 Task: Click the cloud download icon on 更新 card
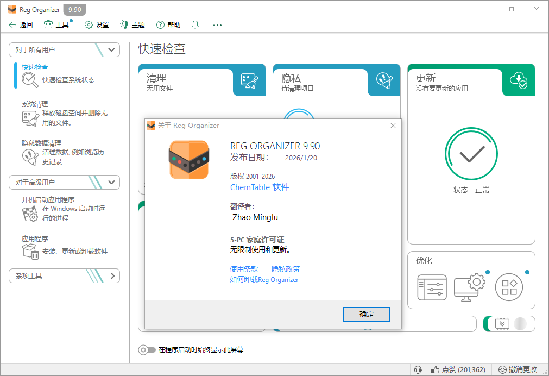519,80
